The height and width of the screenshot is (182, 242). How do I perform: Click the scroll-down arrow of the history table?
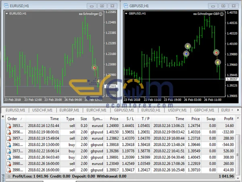click(238, 178)
